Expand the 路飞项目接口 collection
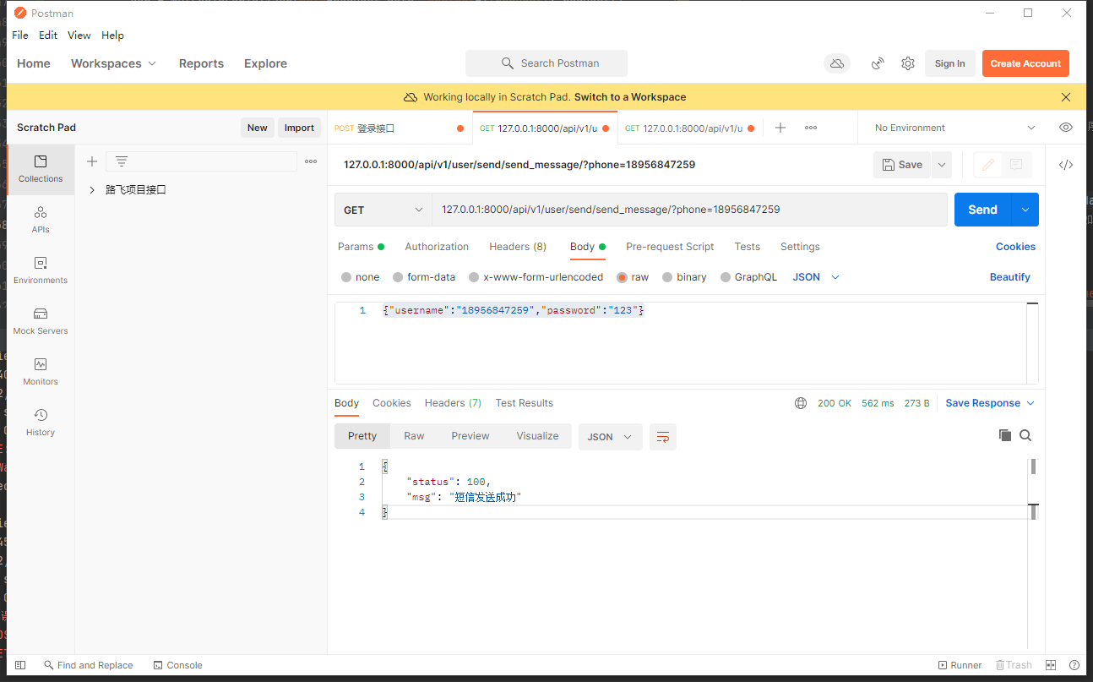The width and height of the screenshot is (1093, 682). pyautogui.click(x=92, y=190)
